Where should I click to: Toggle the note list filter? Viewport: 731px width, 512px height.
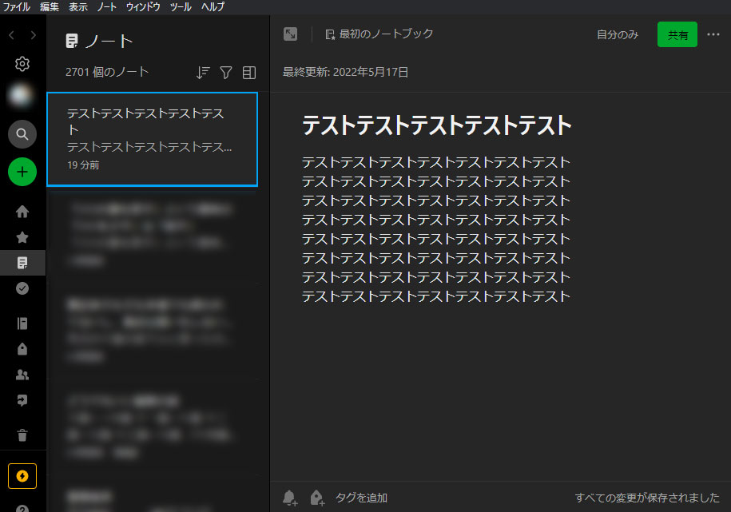pyautogui.click(x=225, y=72)
